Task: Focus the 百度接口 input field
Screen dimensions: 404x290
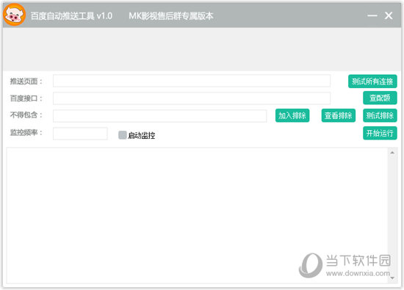Action: click(x=192, y=98)
